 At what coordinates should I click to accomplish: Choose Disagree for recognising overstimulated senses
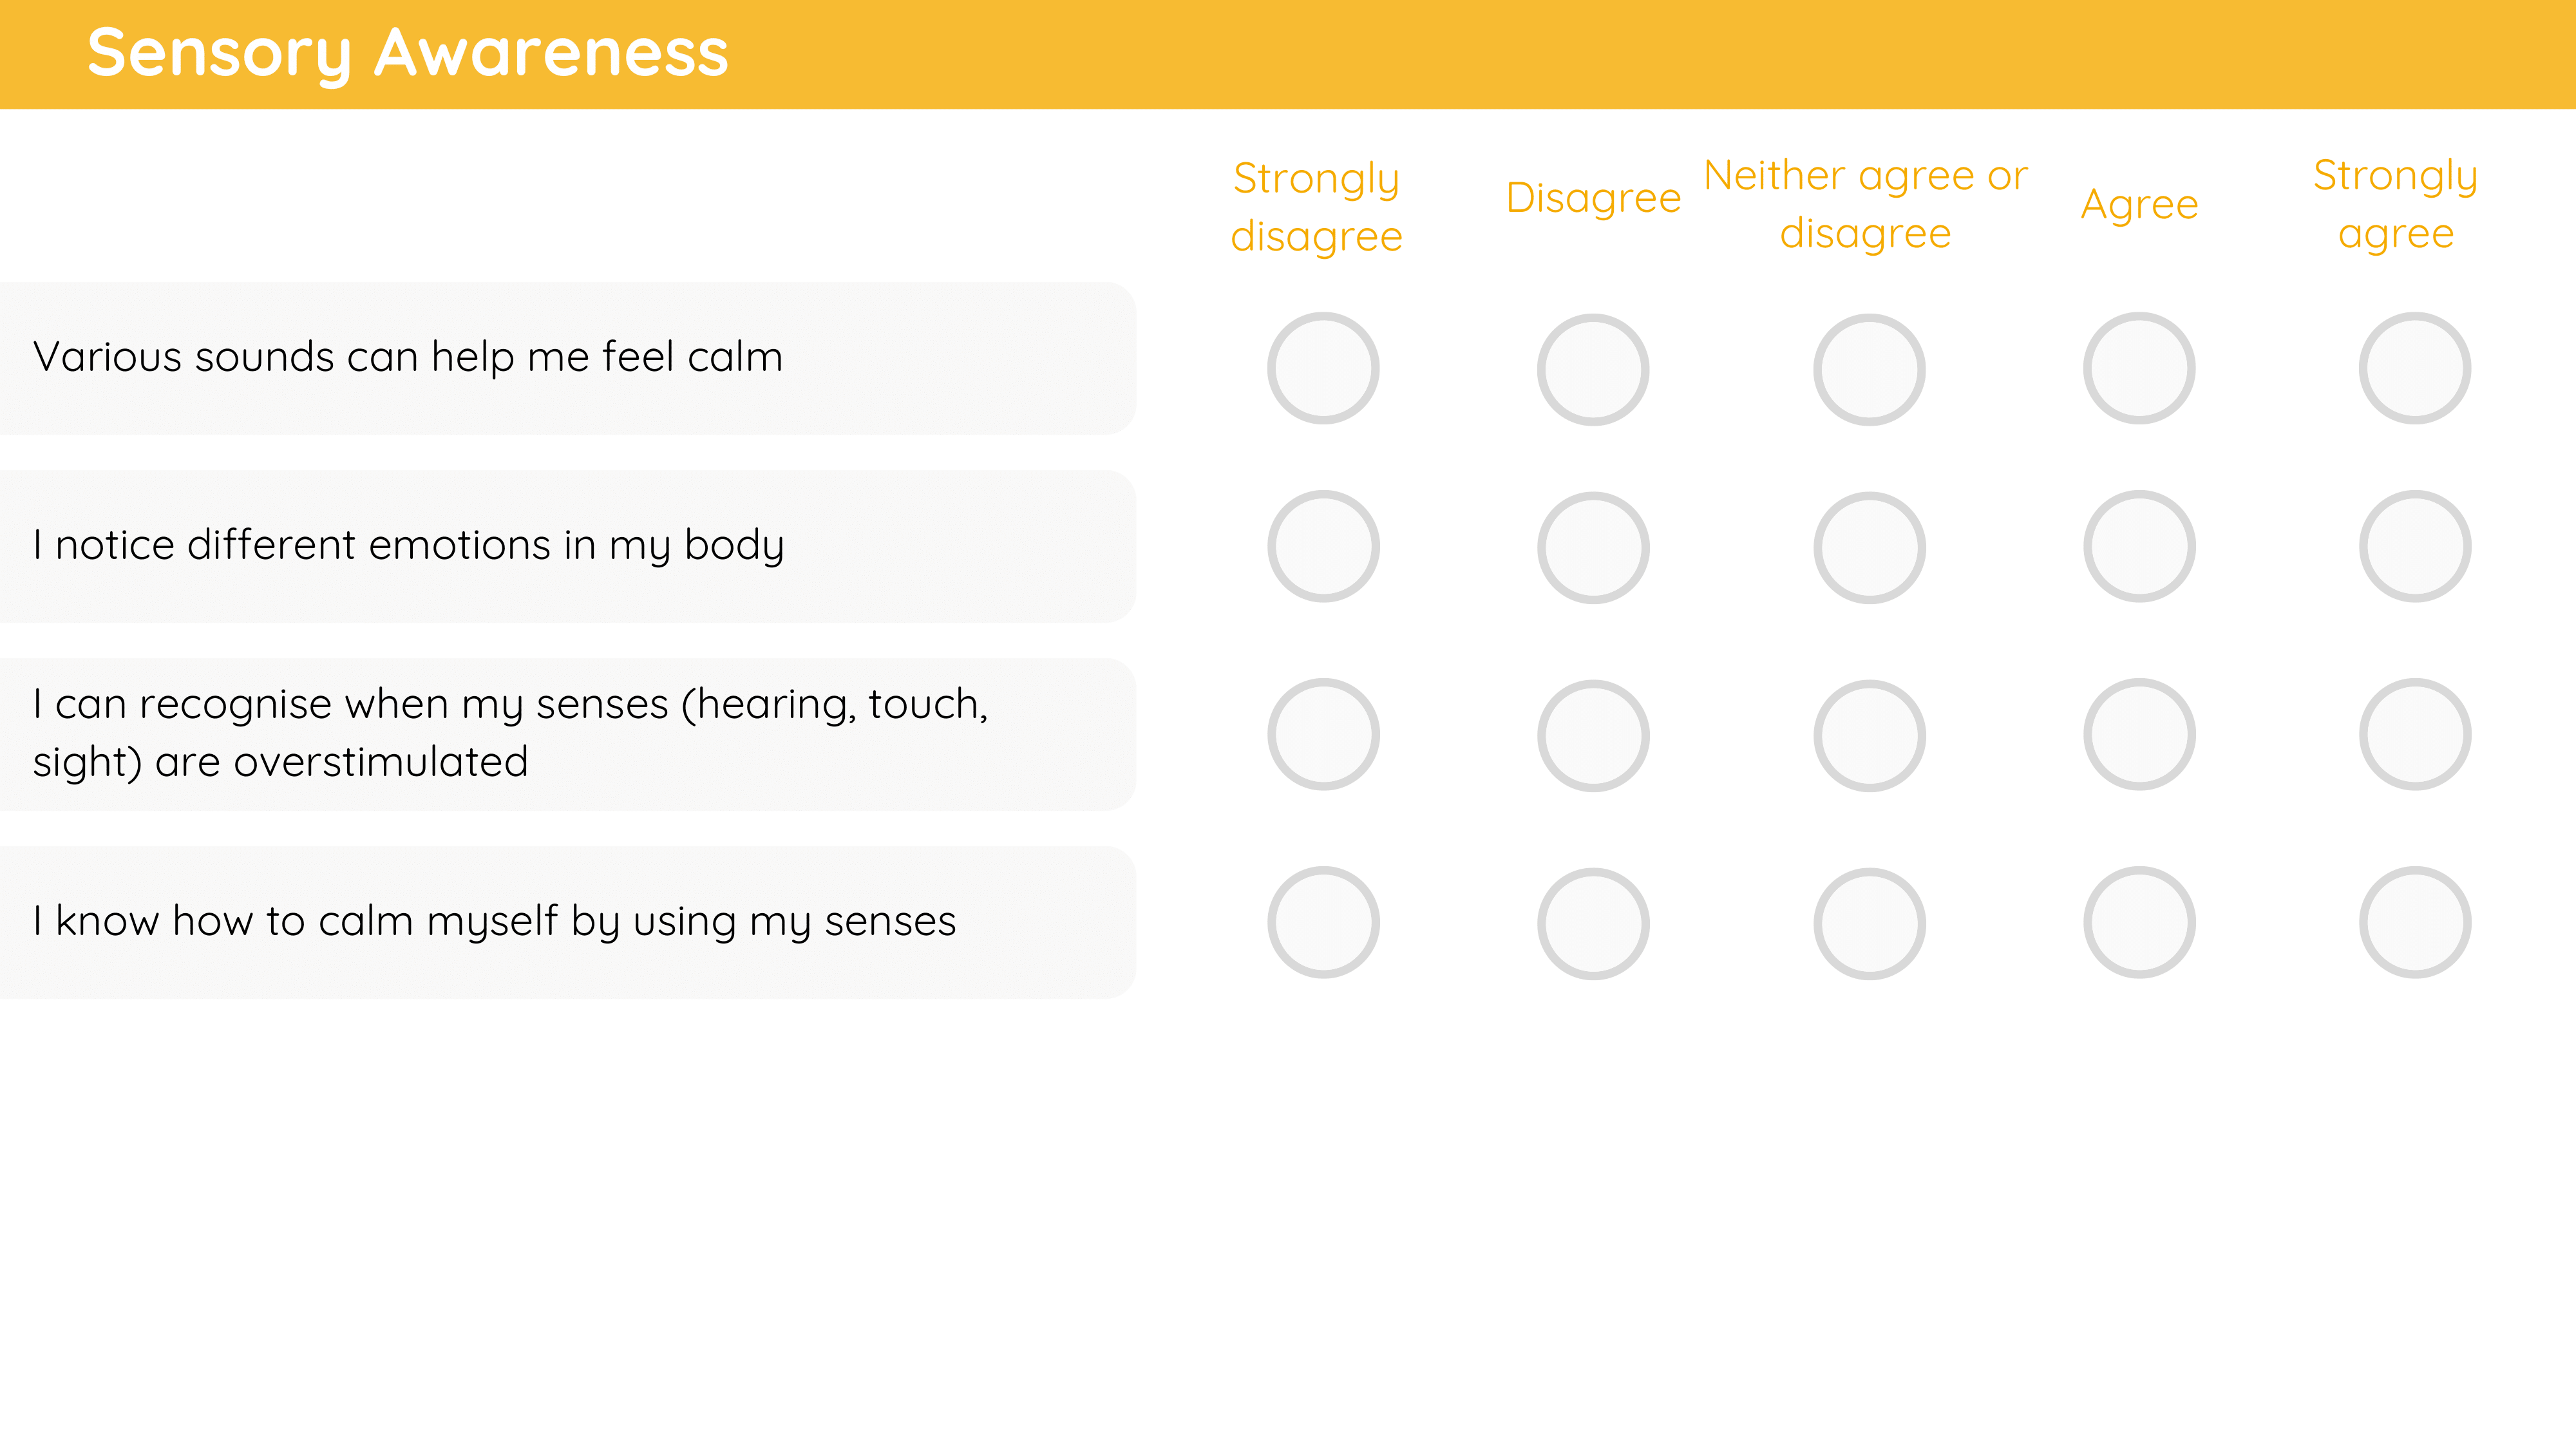tap(1593, 735)
